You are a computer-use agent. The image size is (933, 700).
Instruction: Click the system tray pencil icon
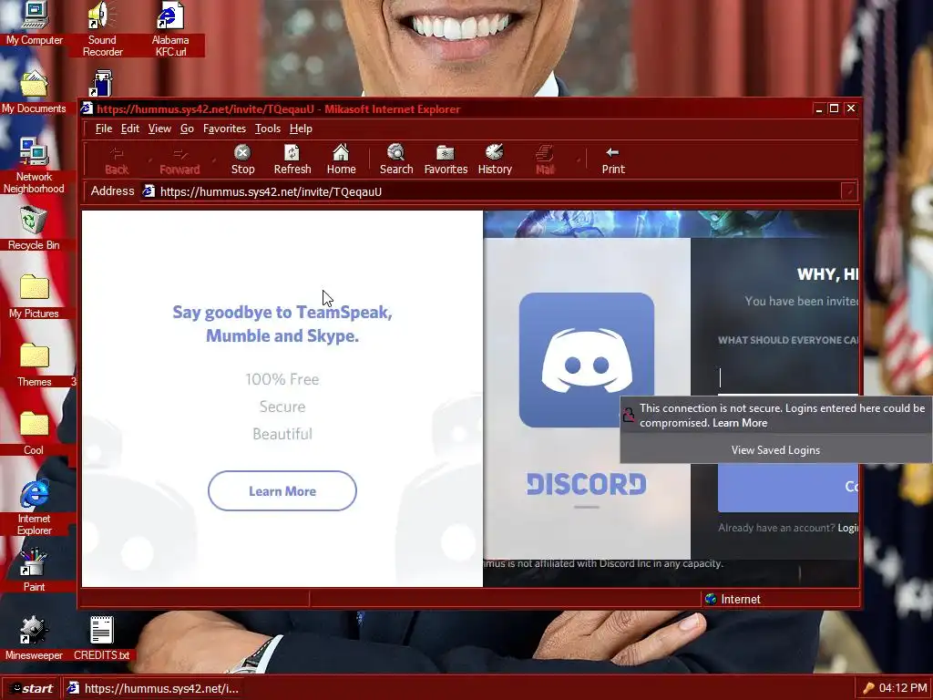point(868,688)
